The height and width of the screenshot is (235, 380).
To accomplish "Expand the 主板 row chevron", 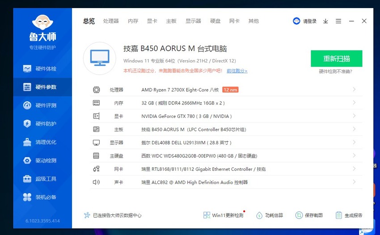I will coord(354,129).
